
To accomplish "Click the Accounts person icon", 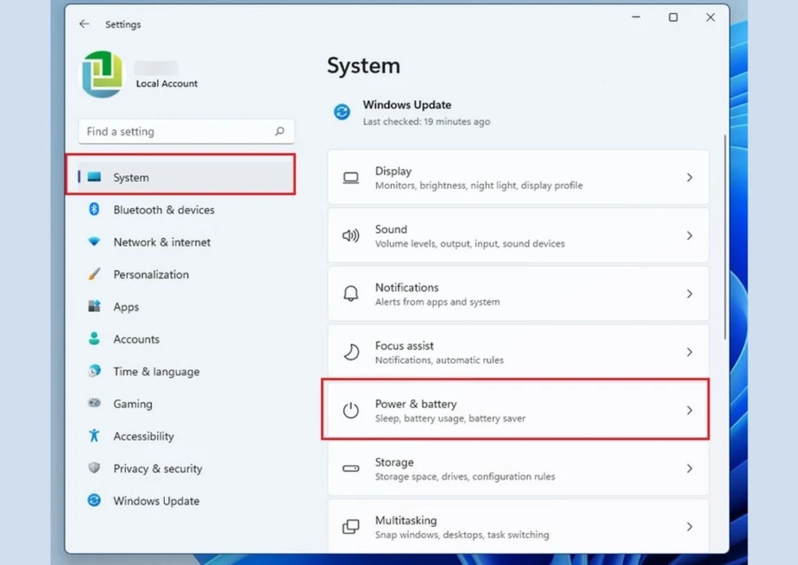I will pyautogui.click(x=94, y=339).
